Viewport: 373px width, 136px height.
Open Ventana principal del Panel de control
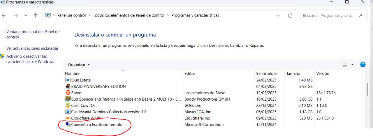tap(33, 35)
